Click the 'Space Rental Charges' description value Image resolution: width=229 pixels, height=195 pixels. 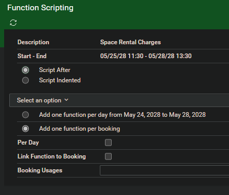(x=130, y=42)
